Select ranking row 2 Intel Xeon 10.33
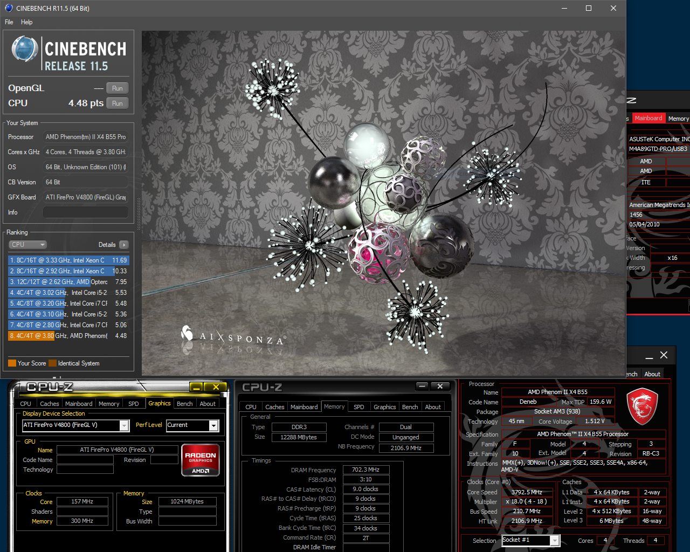The image size is (690, 552). [x=68, y=271]
